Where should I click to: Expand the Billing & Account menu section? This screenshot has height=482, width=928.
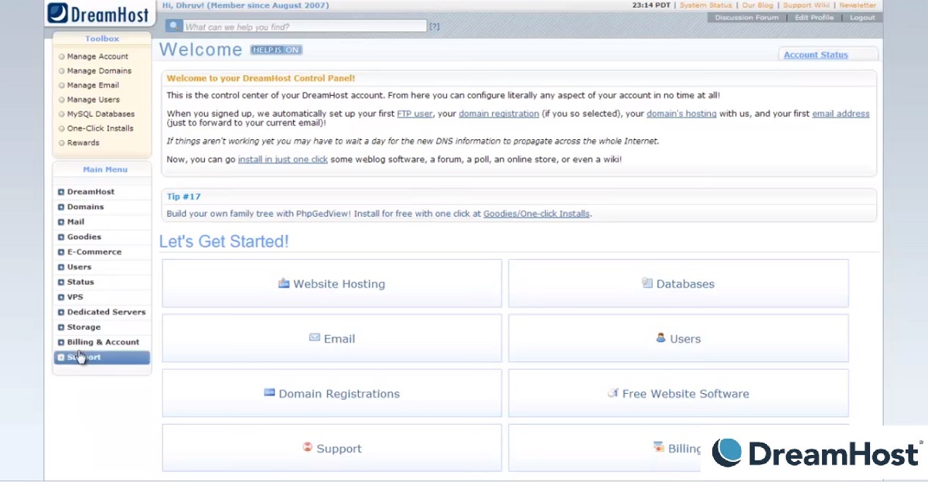click(x=61, y=342)
